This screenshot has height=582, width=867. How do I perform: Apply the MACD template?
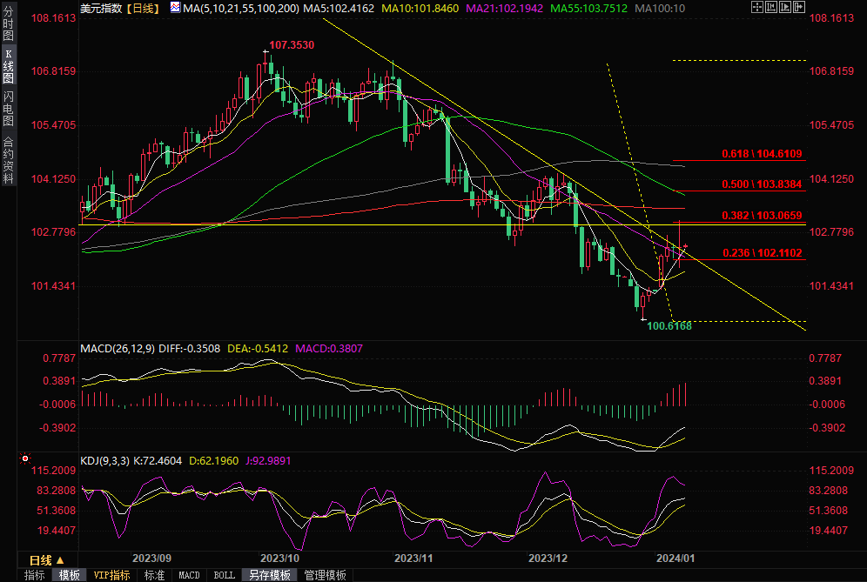click(189, 575)
